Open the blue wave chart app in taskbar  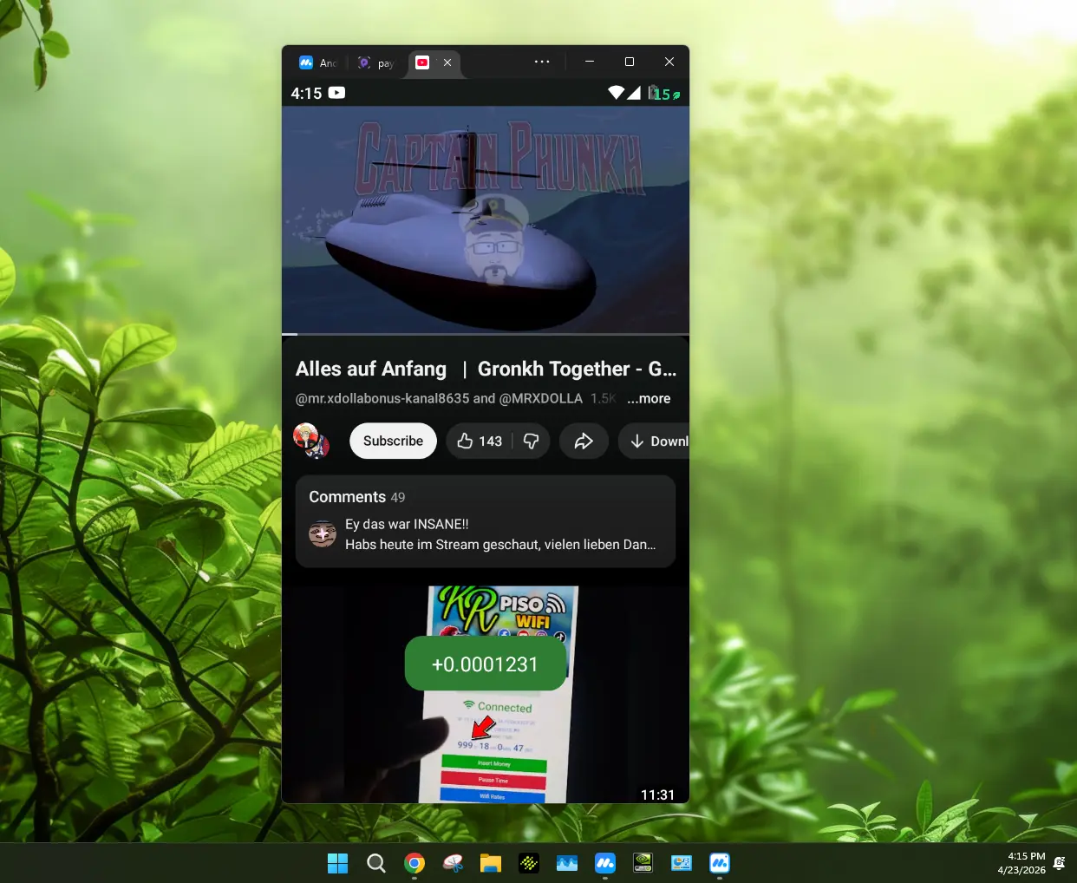pyautogui.click(x=567, y=863)
